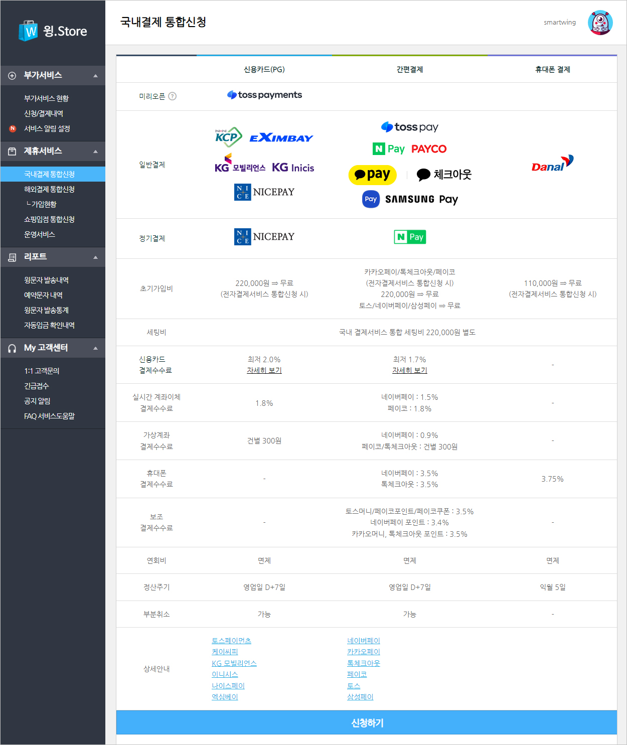Viewport: 627px width, 745px height.
Task: Click the Danal logo
Action: 552,164
